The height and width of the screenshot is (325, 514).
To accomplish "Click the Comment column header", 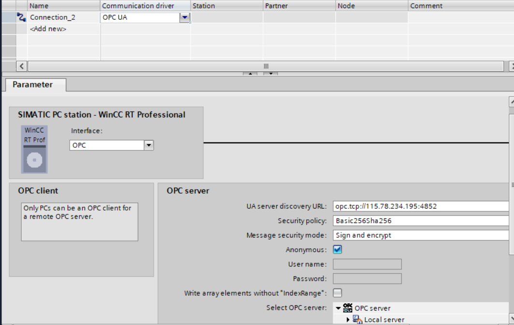I will point(461,6).
